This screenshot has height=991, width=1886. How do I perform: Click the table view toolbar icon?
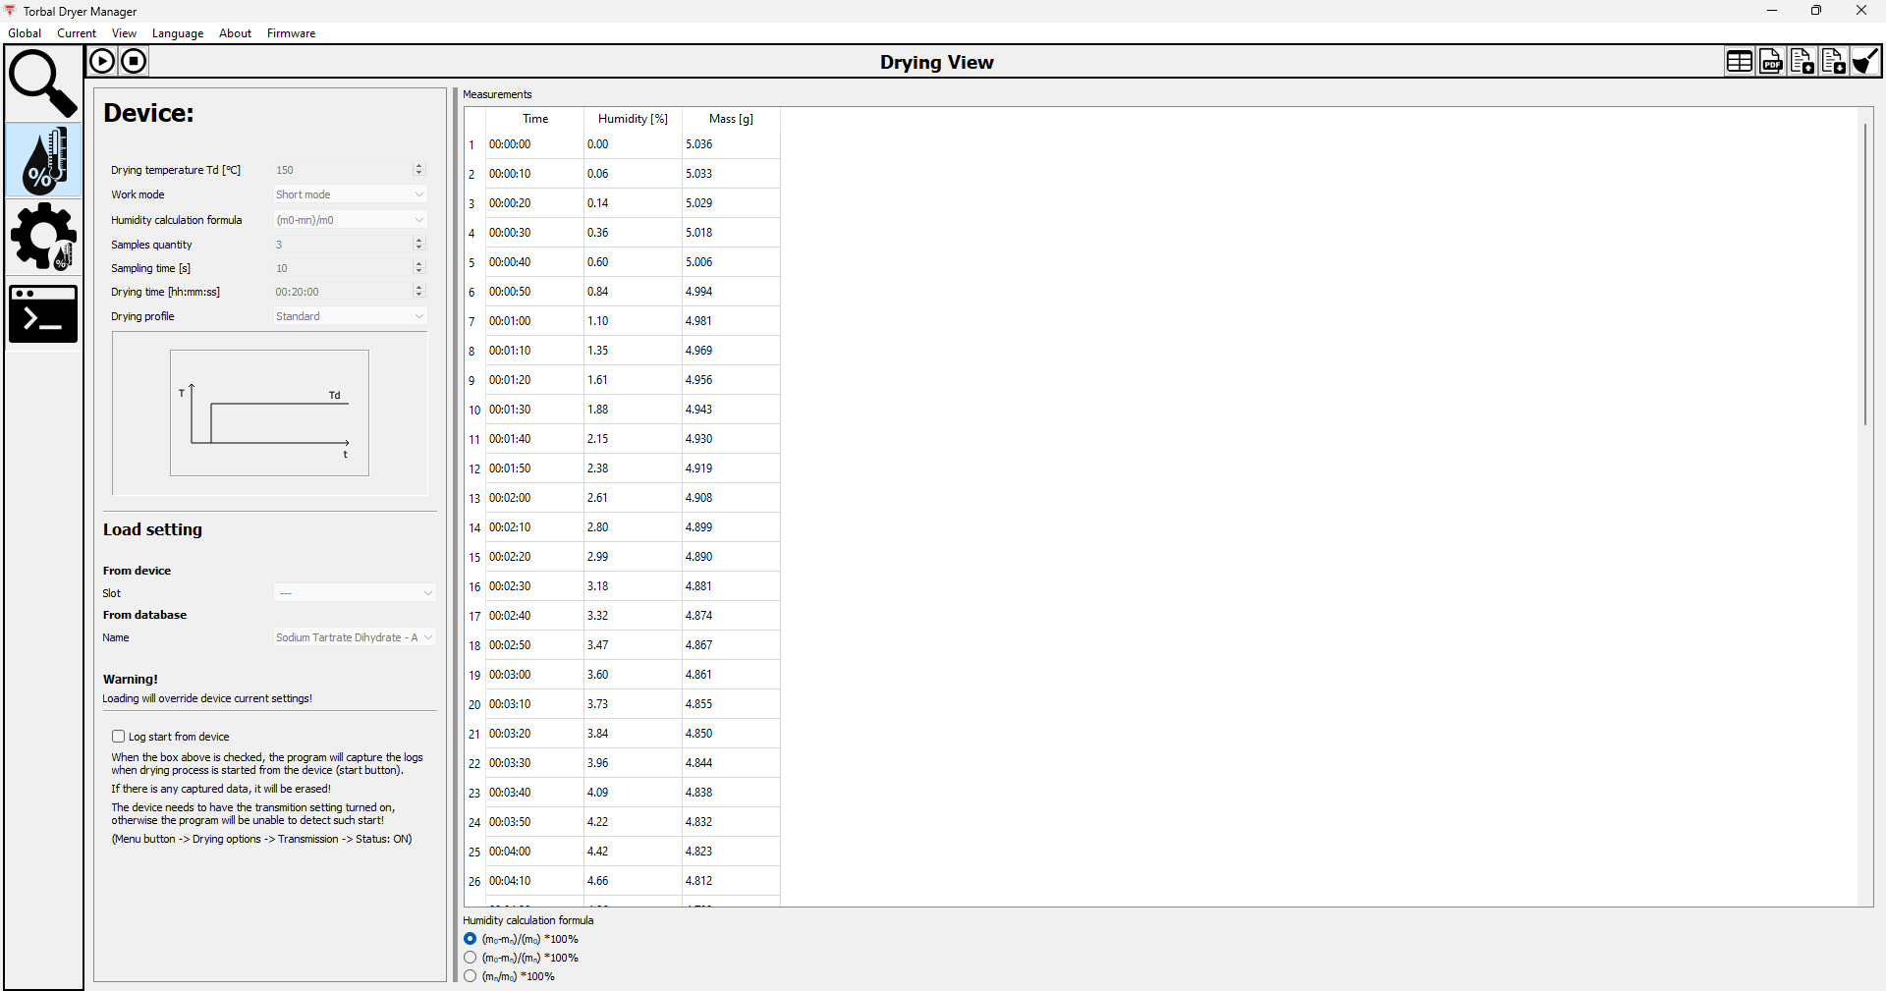(x=1740, y=61)
